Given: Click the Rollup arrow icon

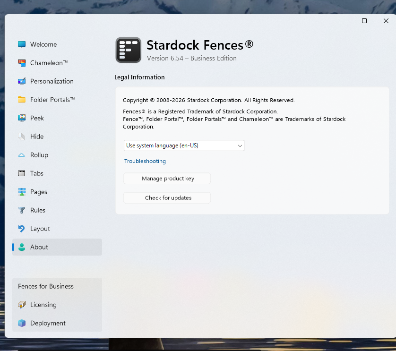Looking at the screenshot, I should click(21, 155).
